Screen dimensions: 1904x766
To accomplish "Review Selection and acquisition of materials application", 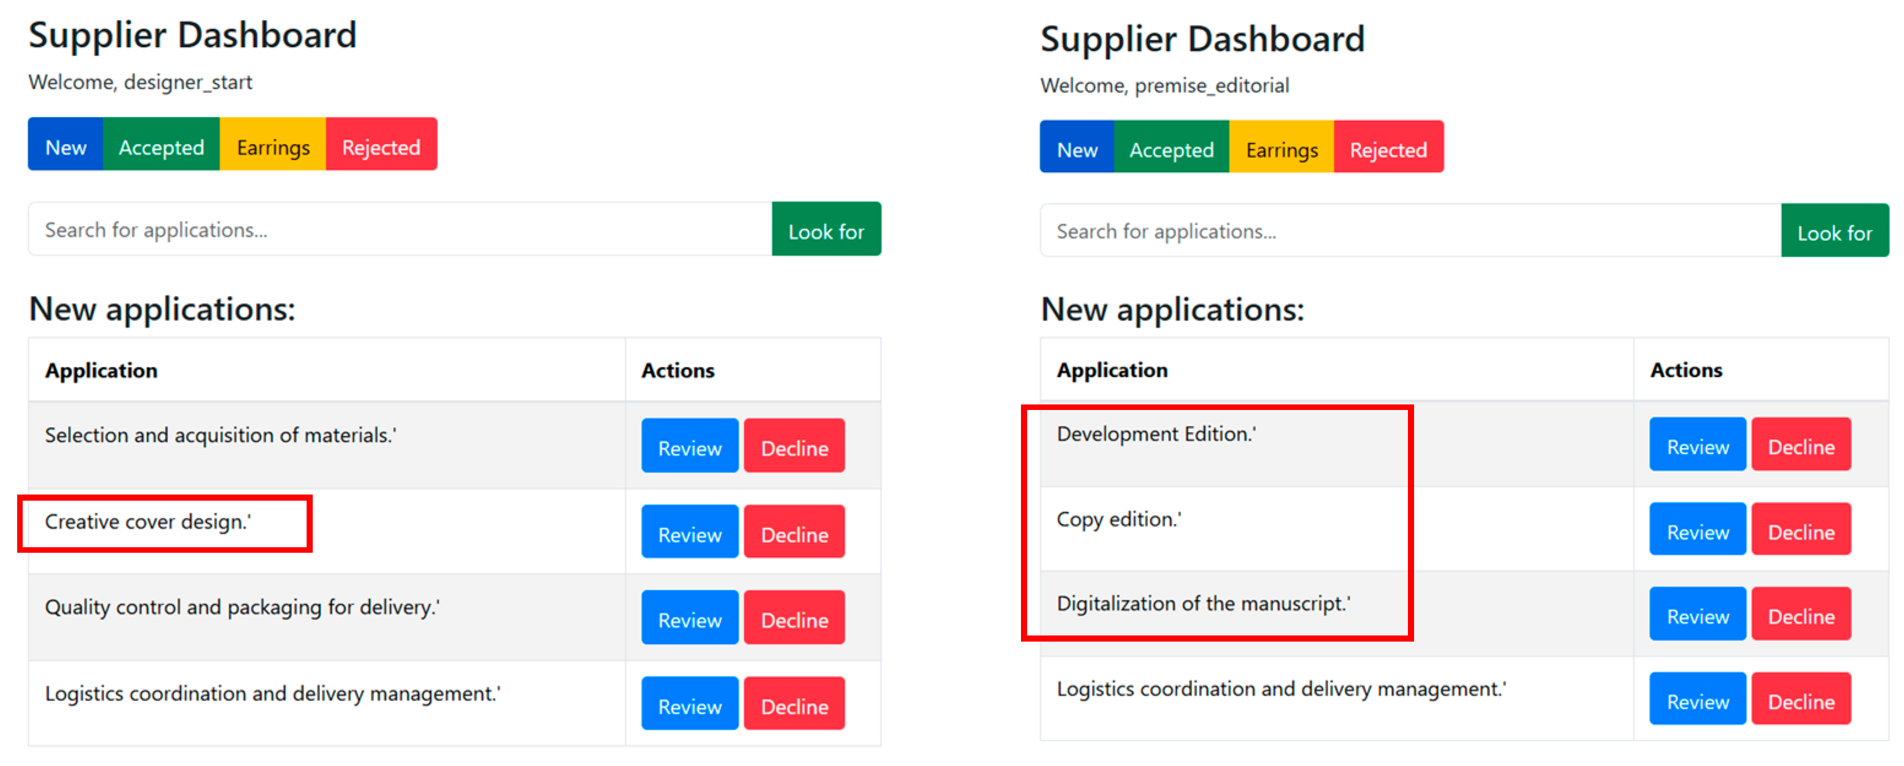I will coord(690,447).
